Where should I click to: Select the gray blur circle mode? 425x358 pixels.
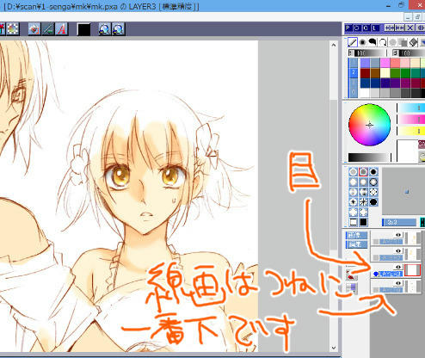click(x=393, y=42)
